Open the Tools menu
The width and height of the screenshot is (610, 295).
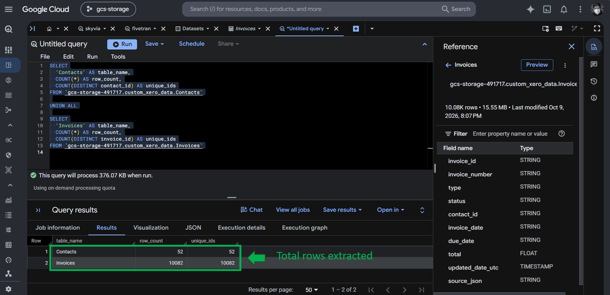coord(118,57)
